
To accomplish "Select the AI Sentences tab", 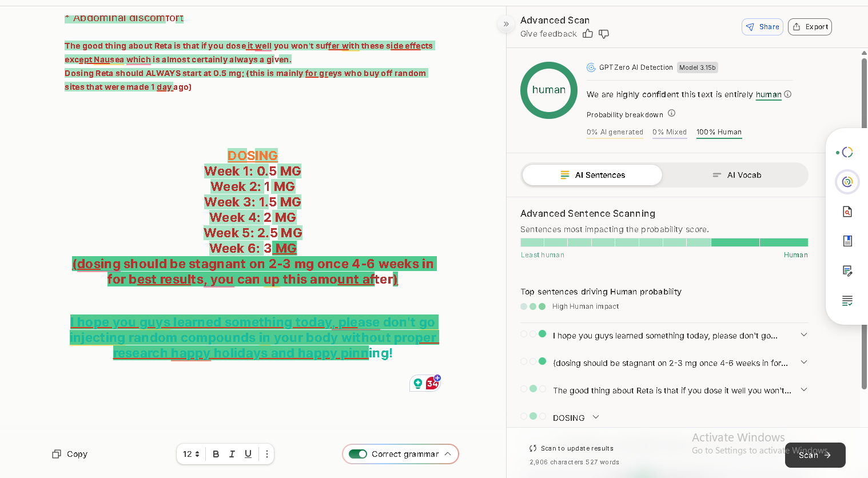I will [x=592, y=175].
